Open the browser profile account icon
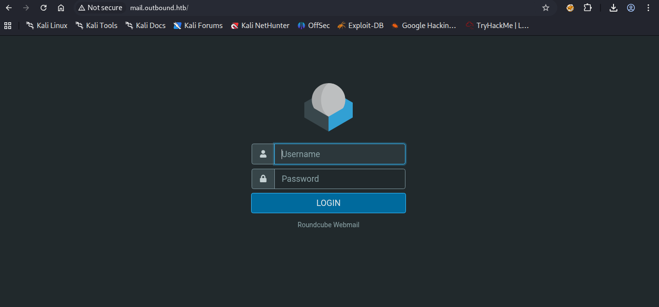This screenshot has height=307, width=659. pyautogui.click(x=630, y=8)
